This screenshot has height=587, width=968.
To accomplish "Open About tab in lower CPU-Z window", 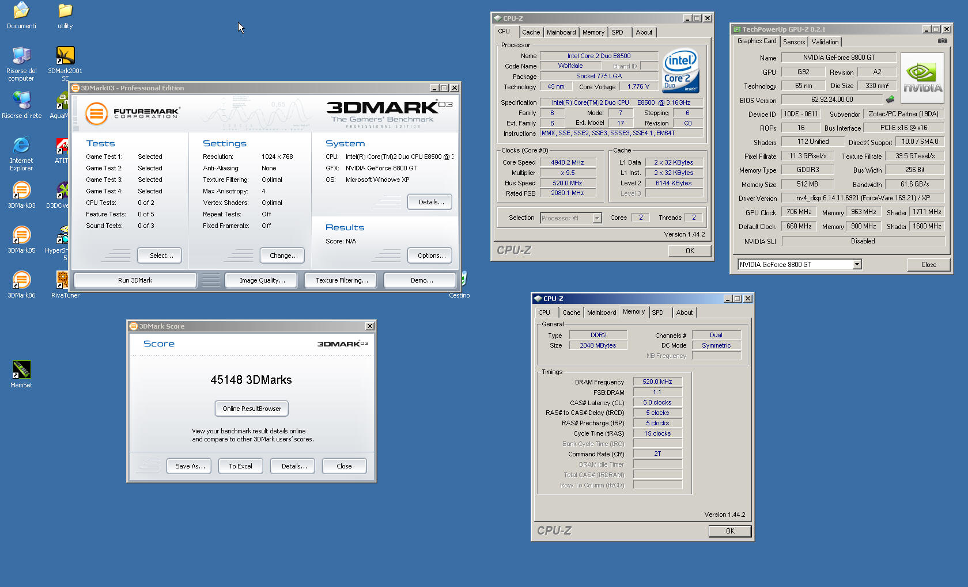I will 685,313.
